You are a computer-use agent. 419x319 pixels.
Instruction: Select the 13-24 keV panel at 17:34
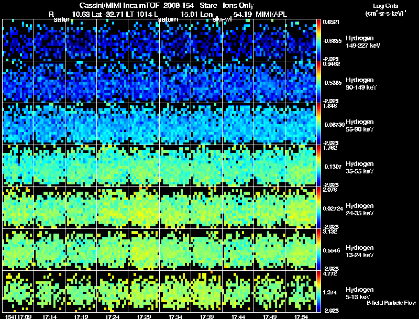click(x=175, y=250)
